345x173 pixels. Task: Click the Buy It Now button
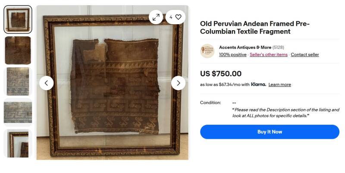pyautogui.click(x=270, y=132)
